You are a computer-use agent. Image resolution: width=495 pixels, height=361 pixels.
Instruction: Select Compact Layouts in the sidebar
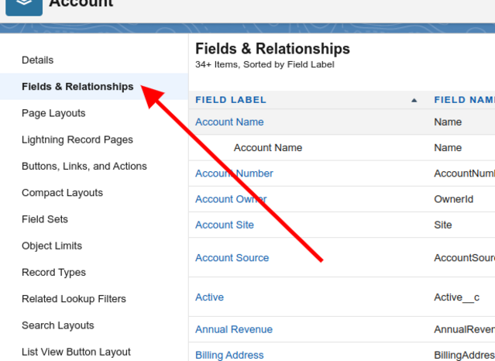coord(62,193)
